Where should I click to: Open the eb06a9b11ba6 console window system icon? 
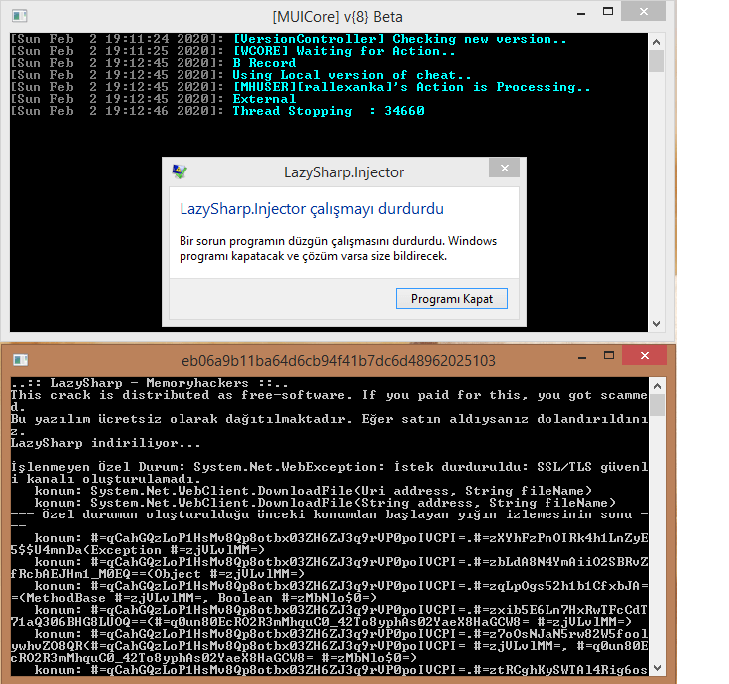coord(21,359)
